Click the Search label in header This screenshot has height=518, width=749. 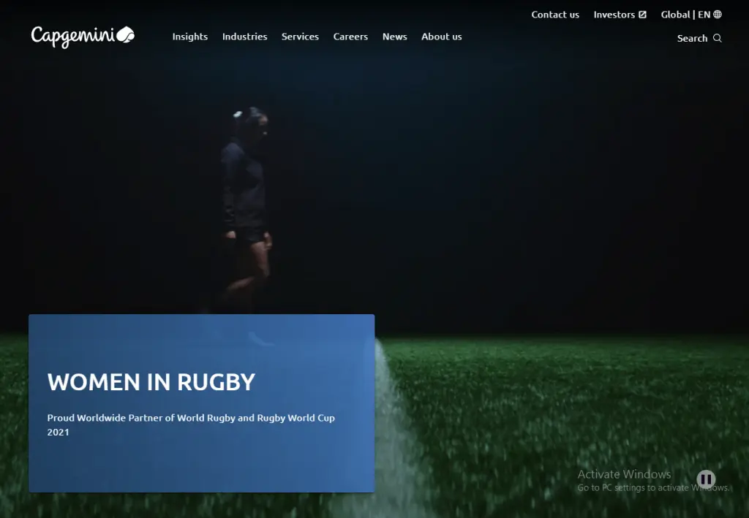(692, 38)
